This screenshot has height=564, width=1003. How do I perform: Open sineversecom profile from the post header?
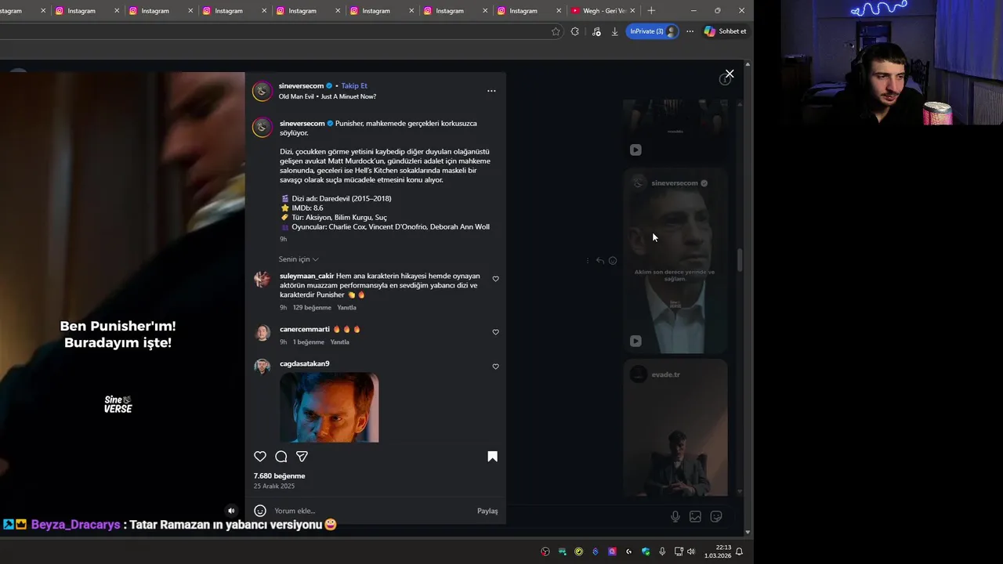(301, 86)
